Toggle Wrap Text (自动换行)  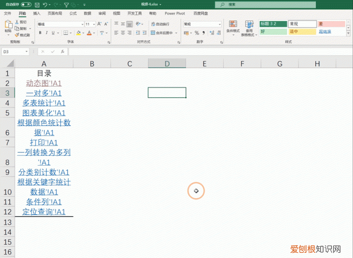click(160, 24)
